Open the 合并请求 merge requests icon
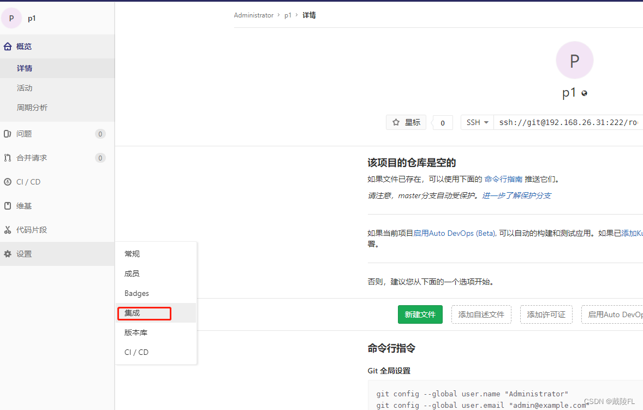The height and width of the screenshot is (410, 643). click(7, 157)
